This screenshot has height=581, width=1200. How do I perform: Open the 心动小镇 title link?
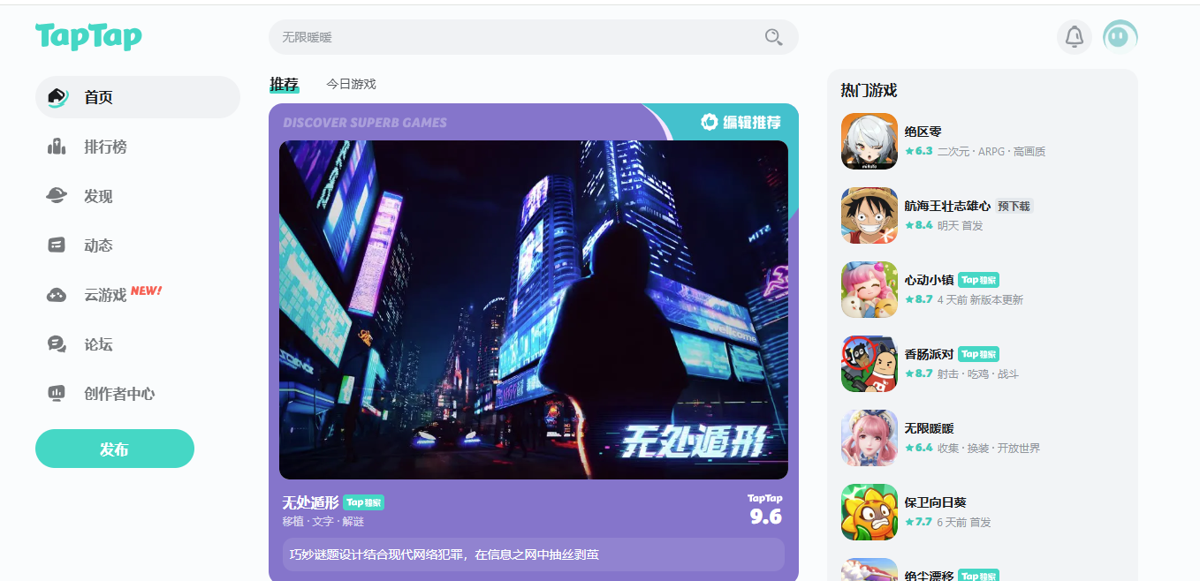tap(930, 280)
